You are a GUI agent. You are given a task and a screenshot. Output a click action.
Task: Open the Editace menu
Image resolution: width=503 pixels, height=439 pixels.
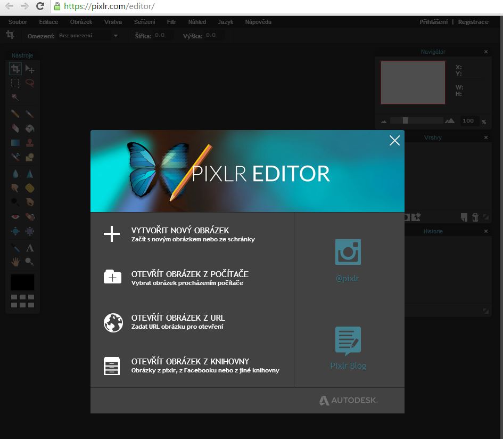48,22
